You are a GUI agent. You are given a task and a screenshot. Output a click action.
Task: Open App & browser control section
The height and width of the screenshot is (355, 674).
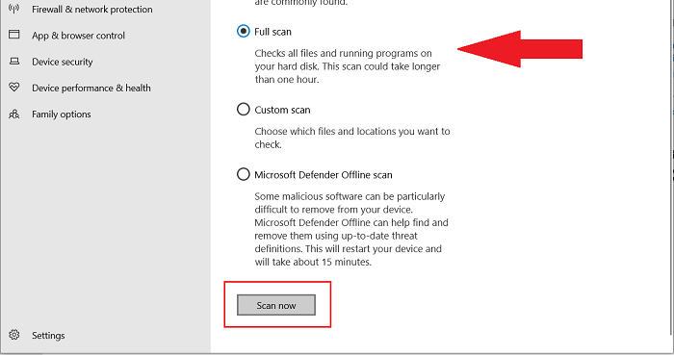tap(78, 36)
